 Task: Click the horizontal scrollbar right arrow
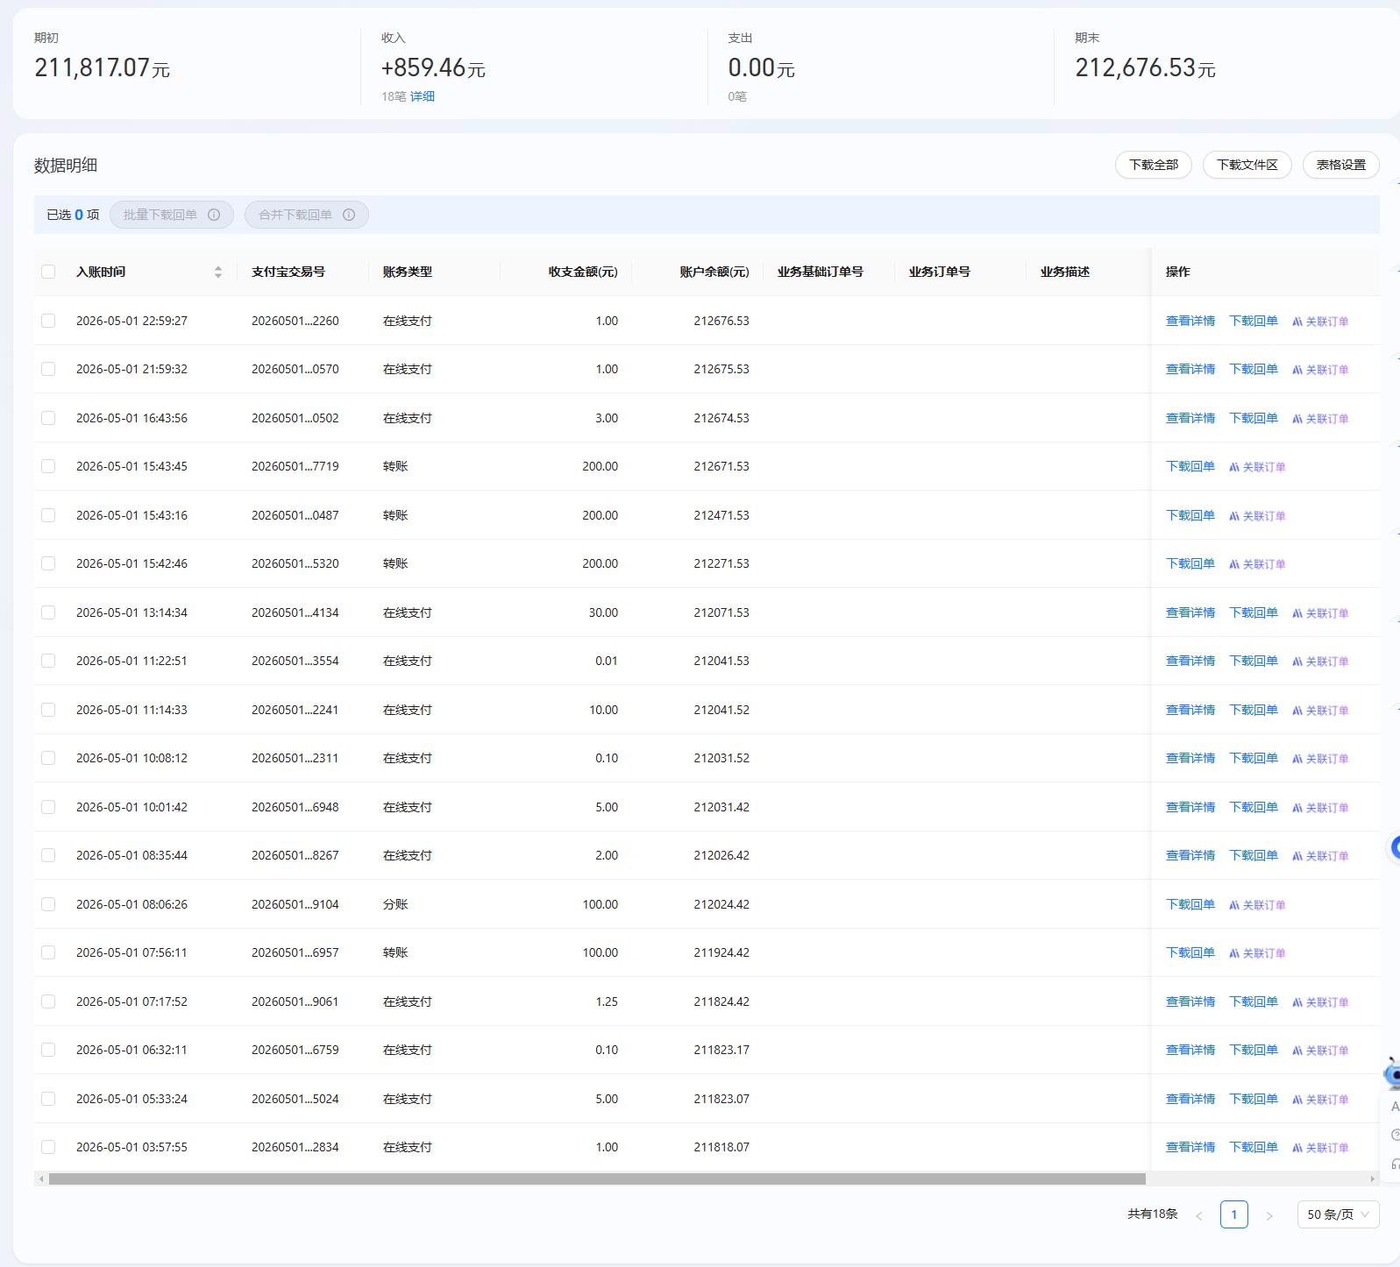pyautogui.click(x=1373, y=1179)
